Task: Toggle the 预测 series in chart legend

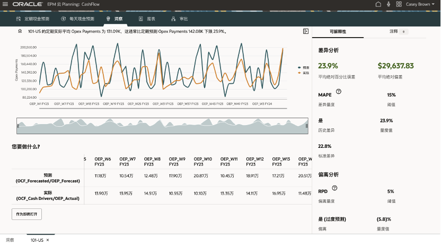Action: click(x=303, y=68)
